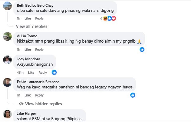Image resolution: width=191 pixels, height=123 pixels.
Task: Reply to Joey Mendoza's comment
Action: click(x=43, y=73)
